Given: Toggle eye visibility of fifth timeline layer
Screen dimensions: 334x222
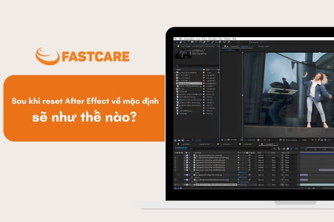Looking at the screenshot, I should [x=175, y=165].
